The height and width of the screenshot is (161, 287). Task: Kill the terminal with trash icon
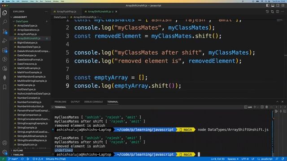(267, 107)
